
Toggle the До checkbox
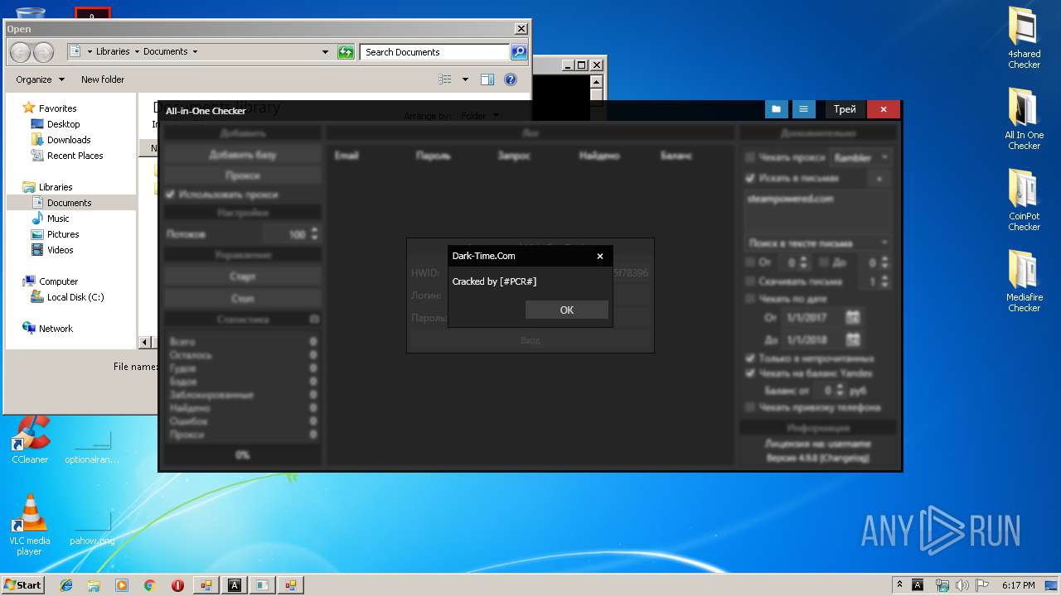(824, 262)
